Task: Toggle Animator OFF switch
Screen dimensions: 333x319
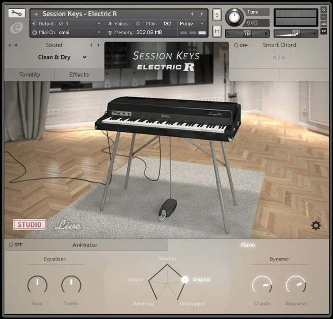Action: click(x=16, y=245)
